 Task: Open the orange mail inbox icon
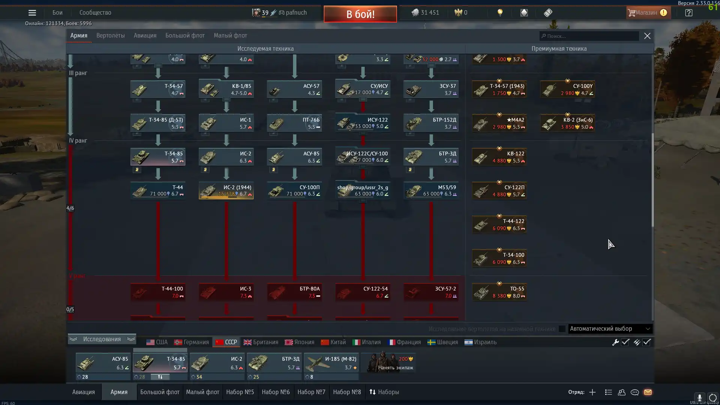click(648, 392)
